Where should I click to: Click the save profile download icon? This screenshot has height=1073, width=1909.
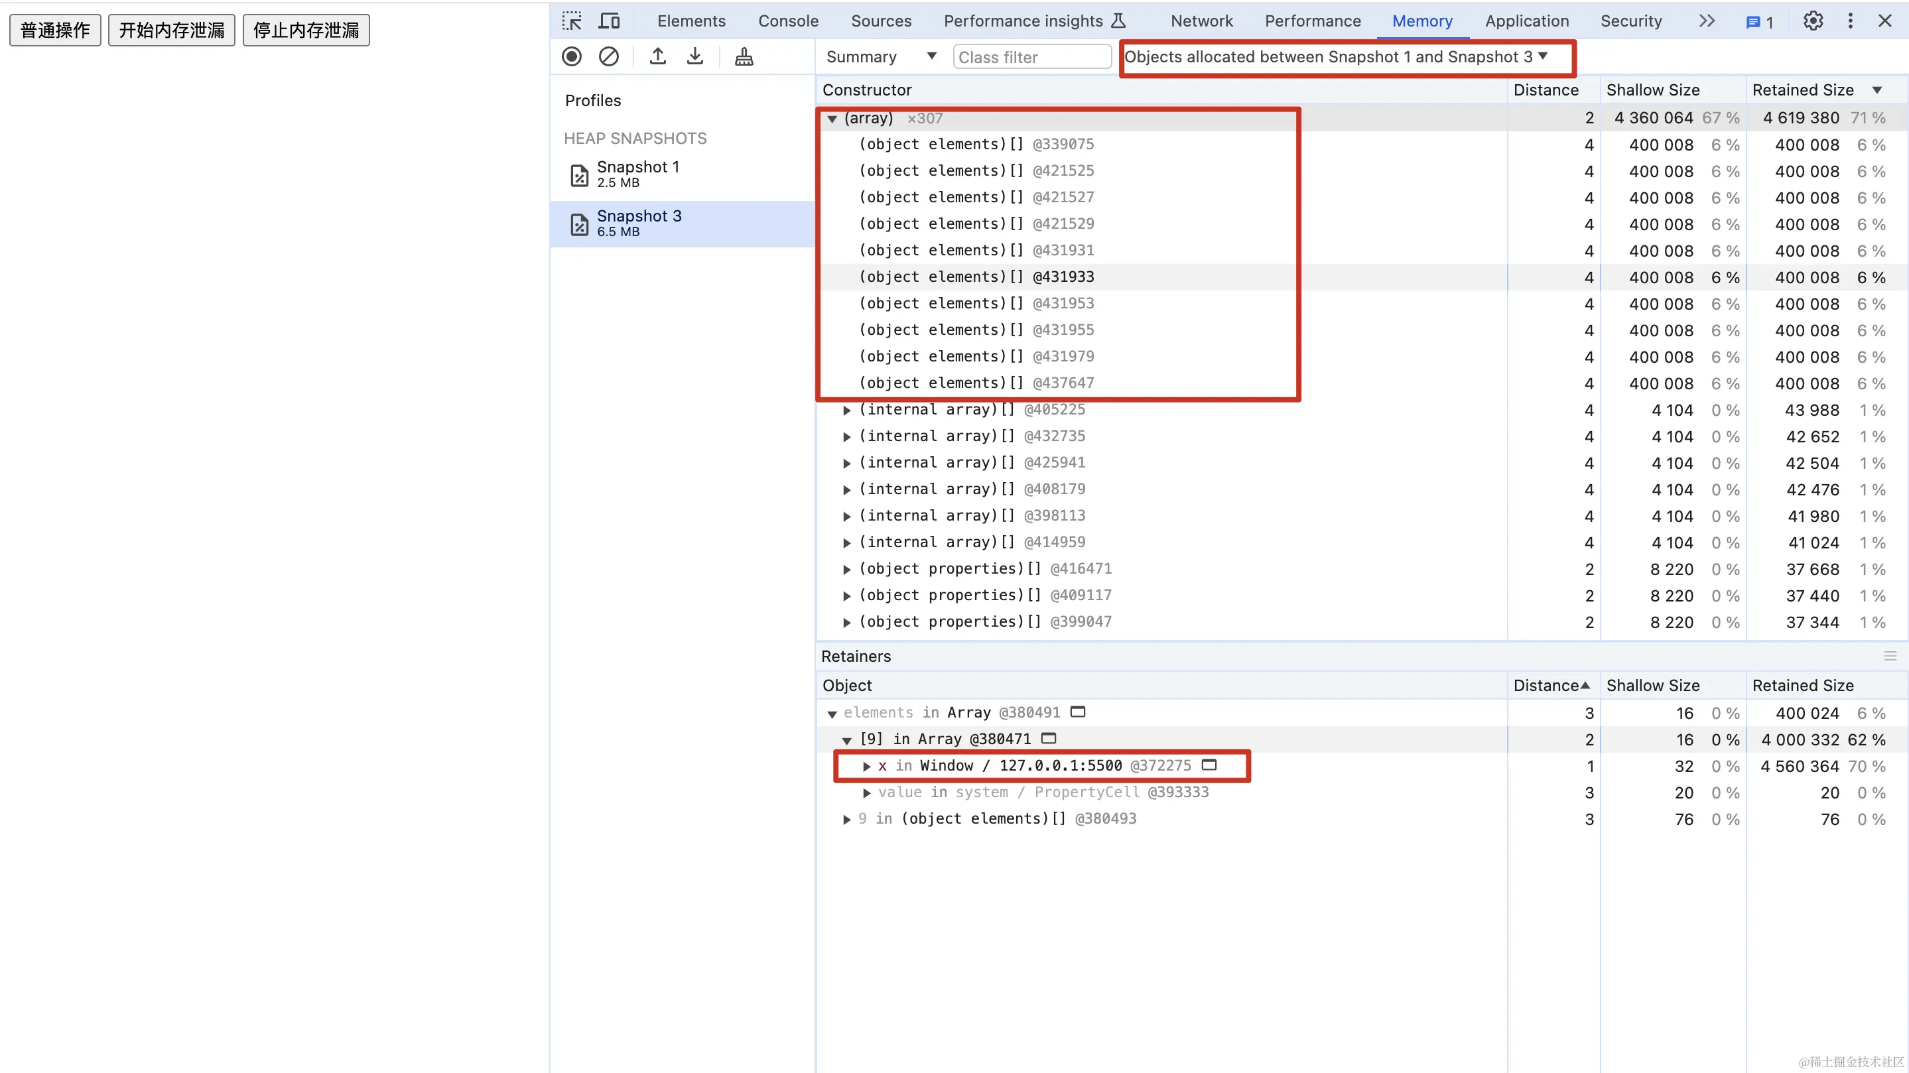click(x=694, y=56)
